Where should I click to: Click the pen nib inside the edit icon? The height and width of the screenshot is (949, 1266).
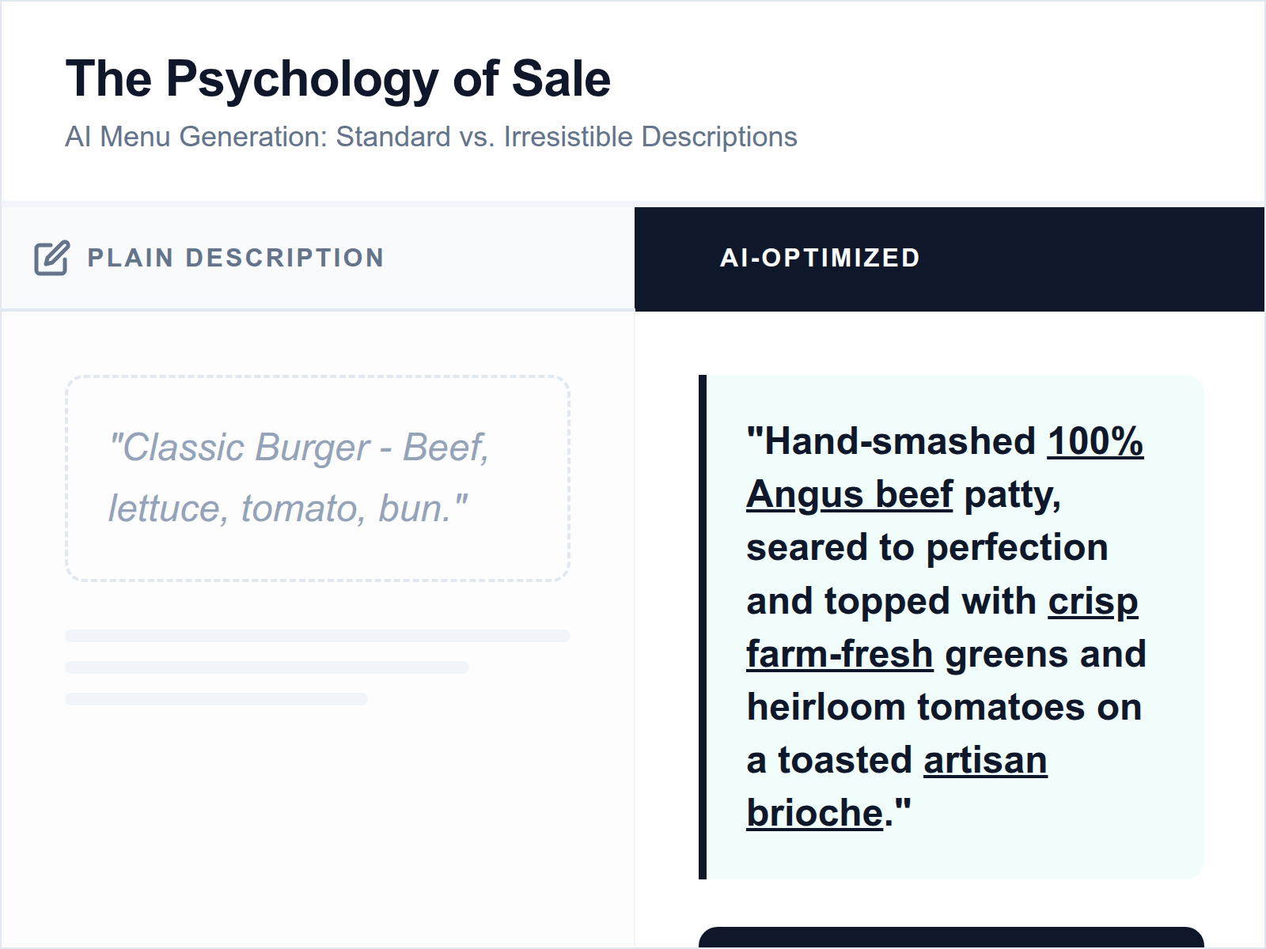coord(55,251)
